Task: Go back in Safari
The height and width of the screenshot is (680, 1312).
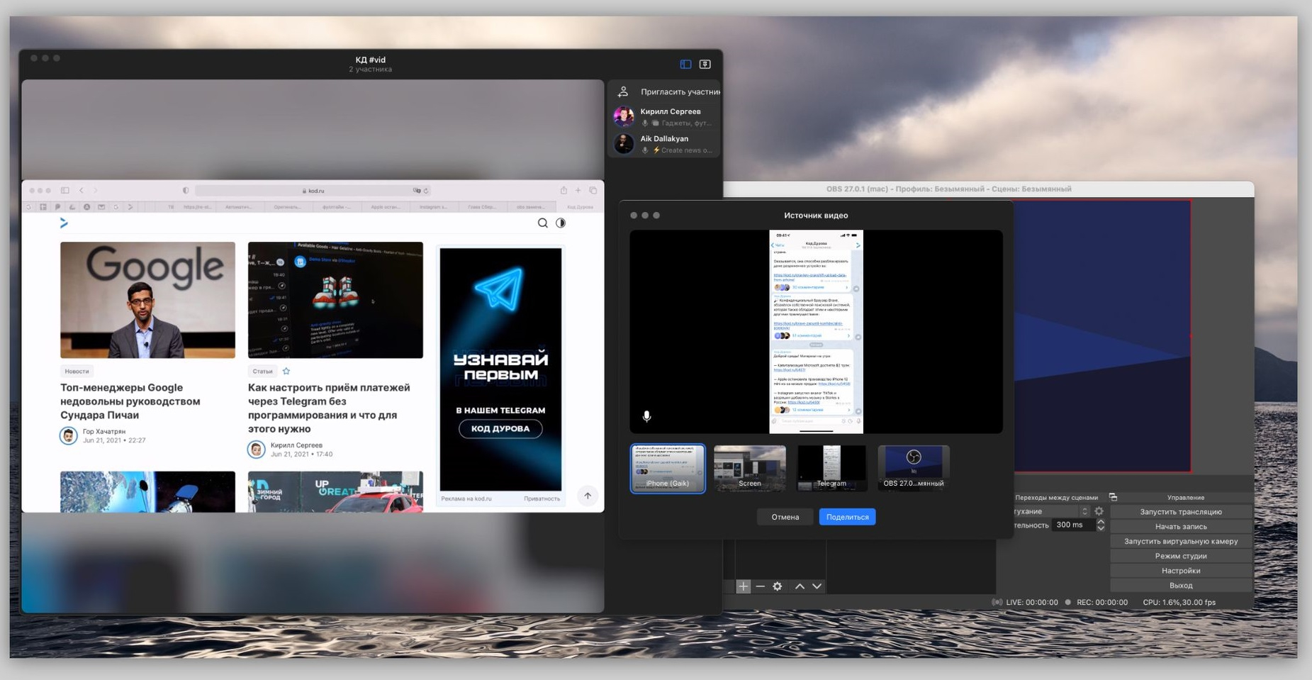Action: [x=82, y=190]
